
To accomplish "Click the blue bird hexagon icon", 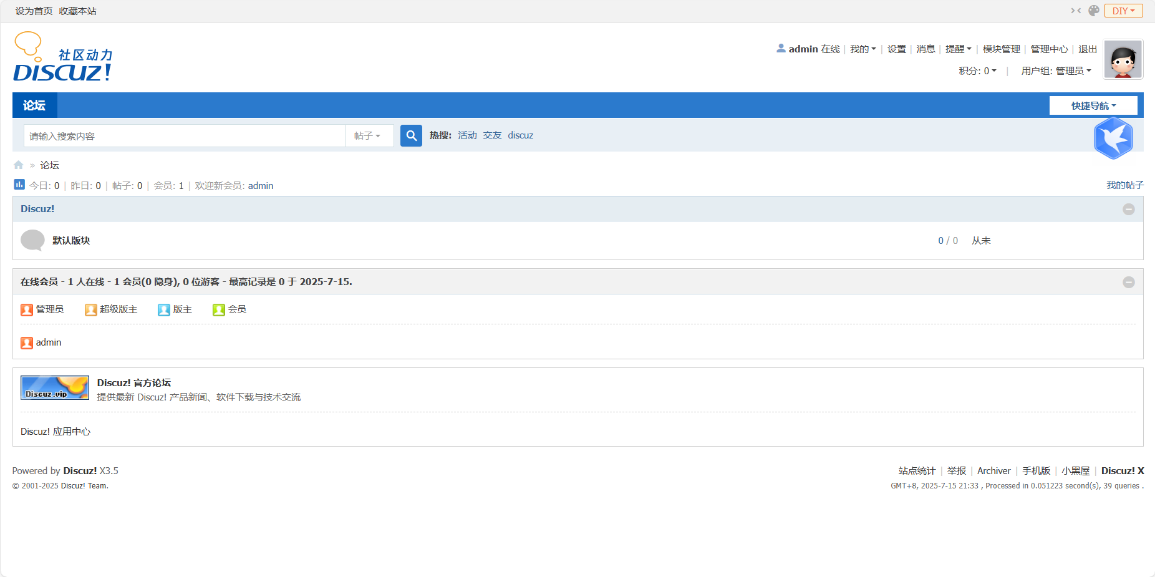I will (x=1113, y=138).
